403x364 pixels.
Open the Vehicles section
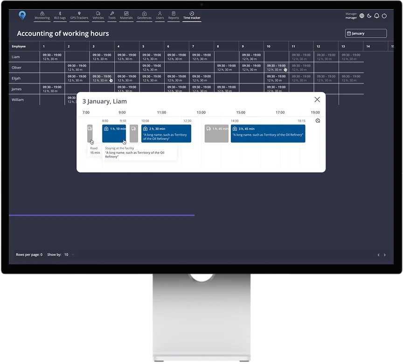tap(98, 16)
